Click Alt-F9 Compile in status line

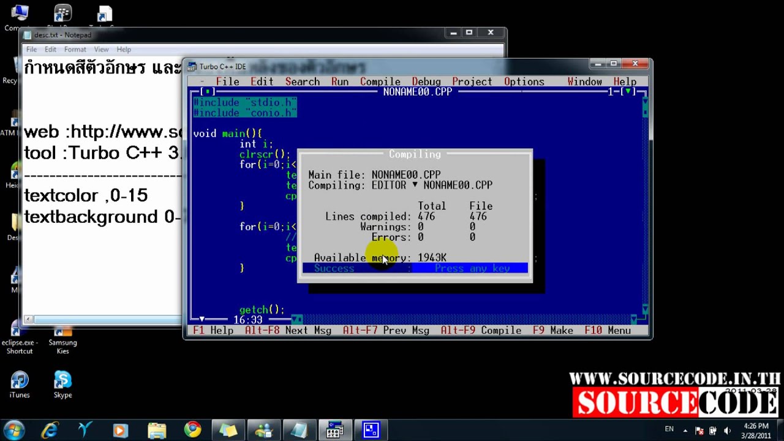point(481,330)
